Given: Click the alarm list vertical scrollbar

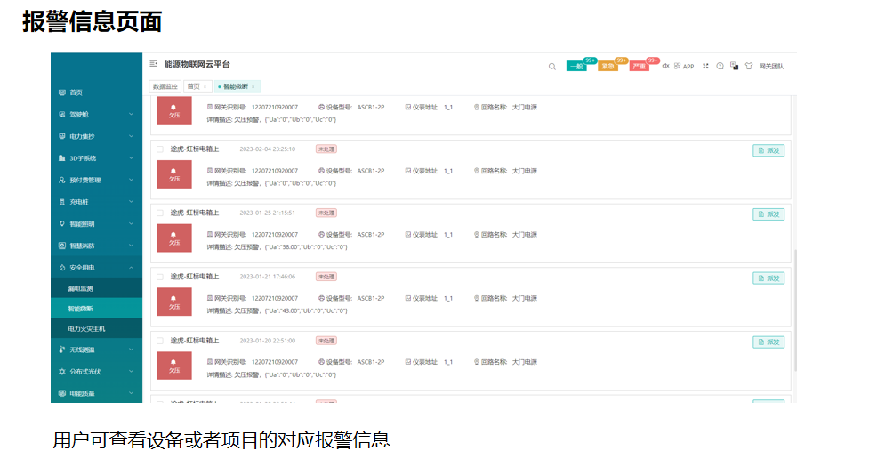Looking at the screenshot, I should [x=794, y=310].
